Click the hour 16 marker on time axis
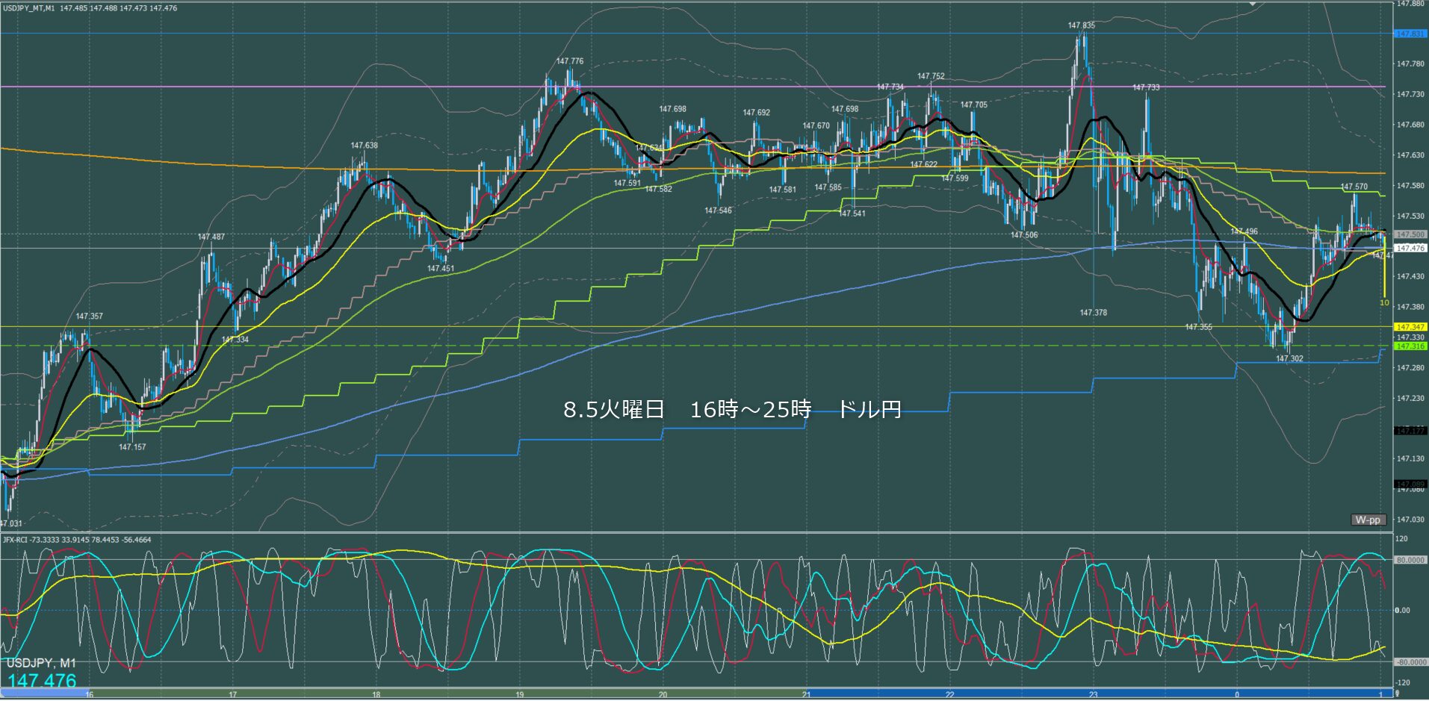 [x=90, y=694]
